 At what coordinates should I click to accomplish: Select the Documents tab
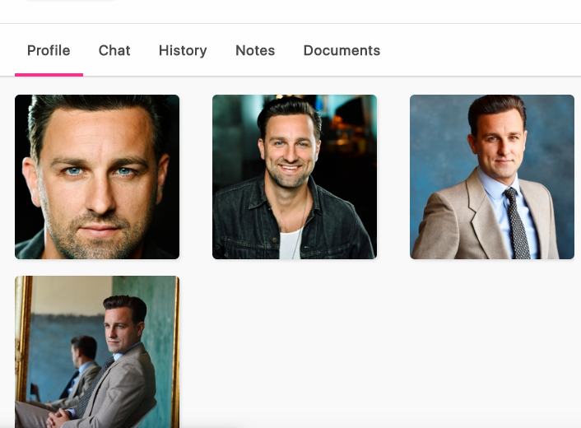[342, 50]
